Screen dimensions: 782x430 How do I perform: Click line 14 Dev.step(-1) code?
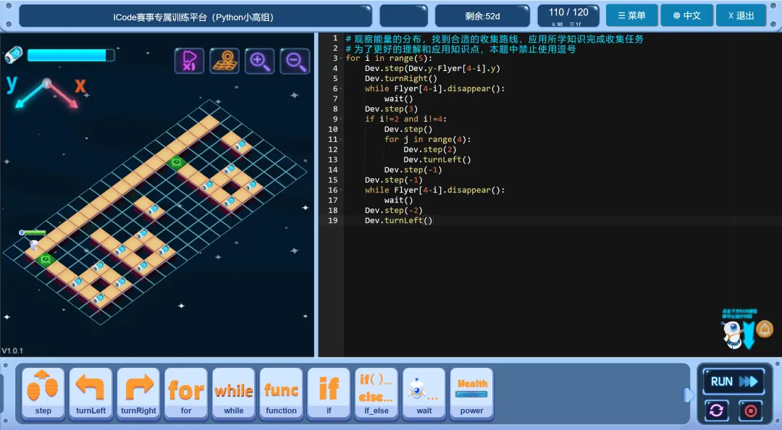click(413, 169)
